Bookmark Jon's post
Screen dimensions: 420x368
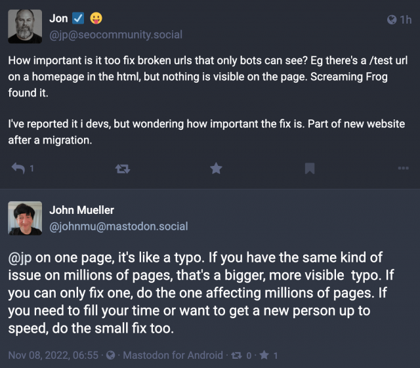(309, 169)
